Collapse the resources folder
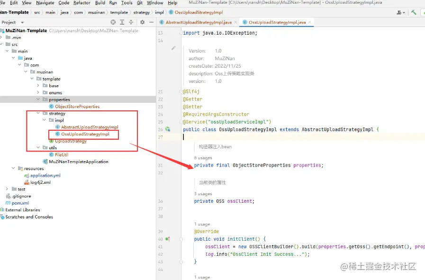This screenshot has height=280, width=425. pos(13,168)
